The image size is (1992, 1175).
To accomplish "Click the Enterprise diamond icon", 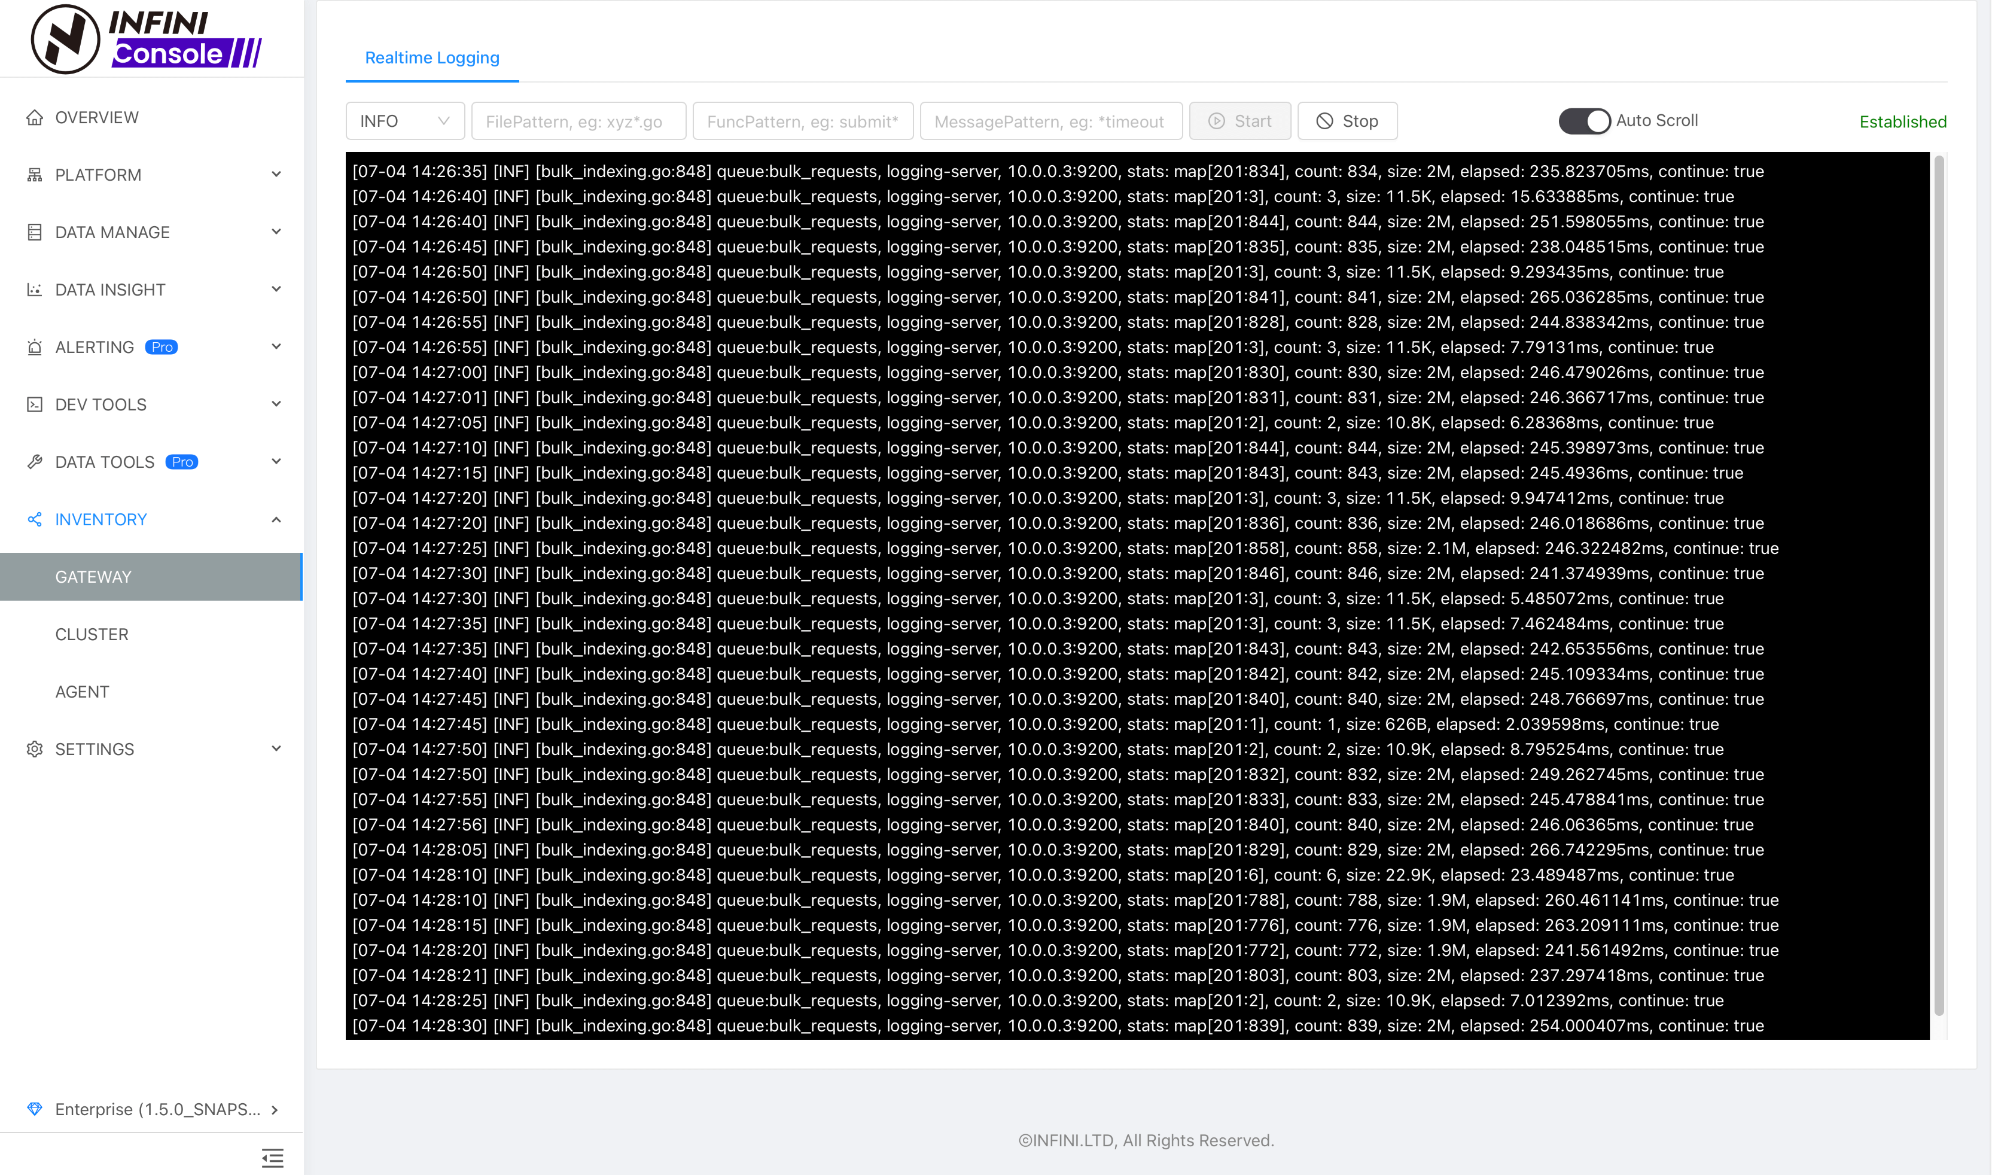I will [35, 1109].
